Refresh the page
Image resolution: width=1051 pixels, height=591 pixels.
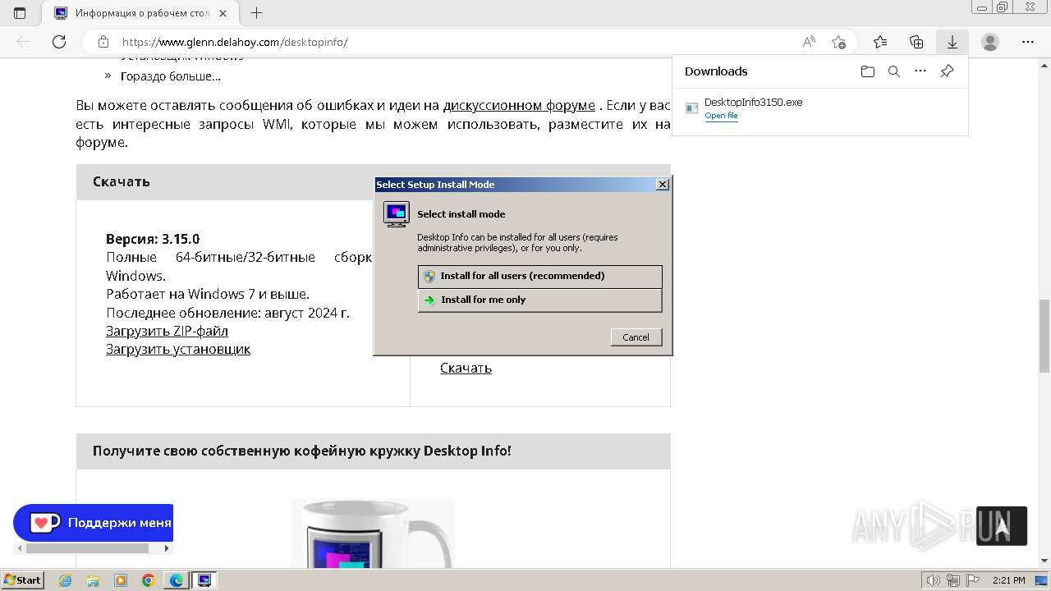(x=59, y=42)
